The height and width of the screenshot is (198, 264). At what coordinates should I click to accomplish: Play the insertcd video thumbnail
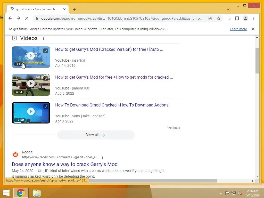(x=31, y=57)
